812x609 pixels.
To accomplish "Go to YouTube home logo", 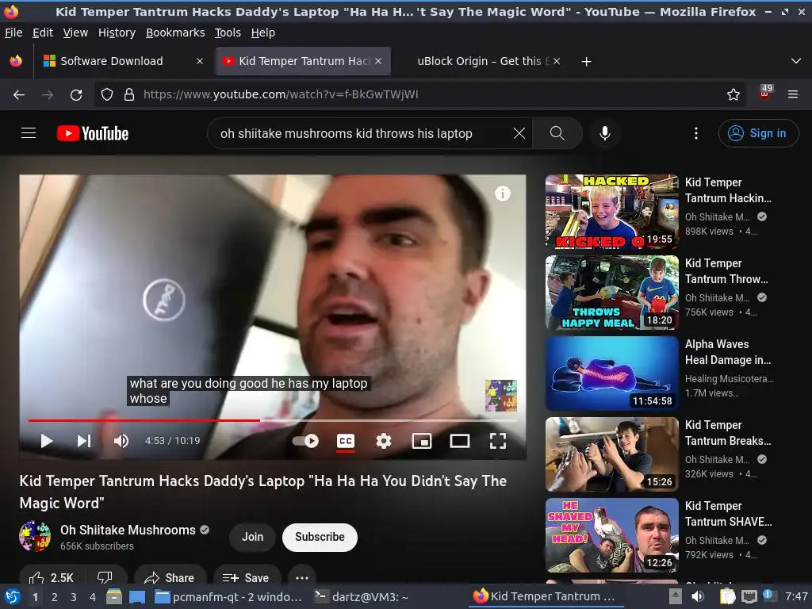I will [93, 133].
